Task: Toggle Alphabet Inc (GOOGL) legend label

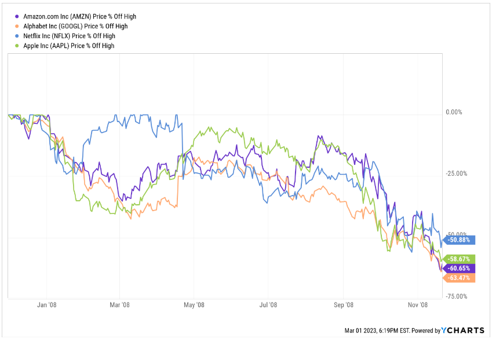Action: [x=75, y=26]
